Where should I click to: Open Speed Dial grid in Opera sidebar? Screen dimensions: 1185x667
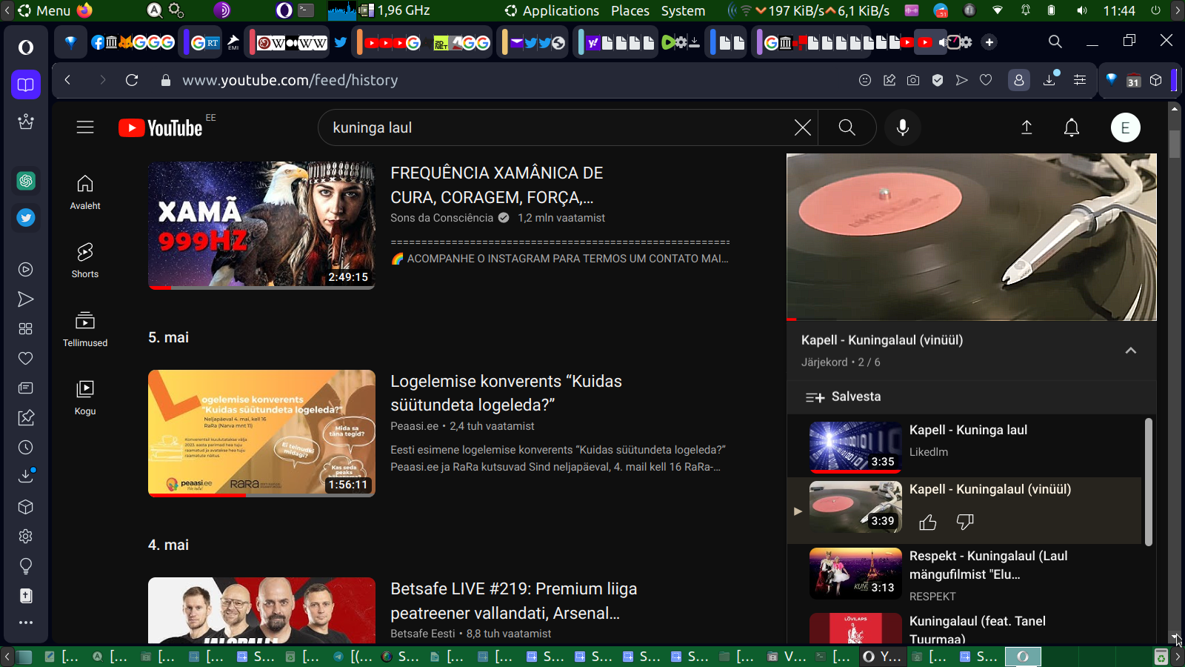26,328
